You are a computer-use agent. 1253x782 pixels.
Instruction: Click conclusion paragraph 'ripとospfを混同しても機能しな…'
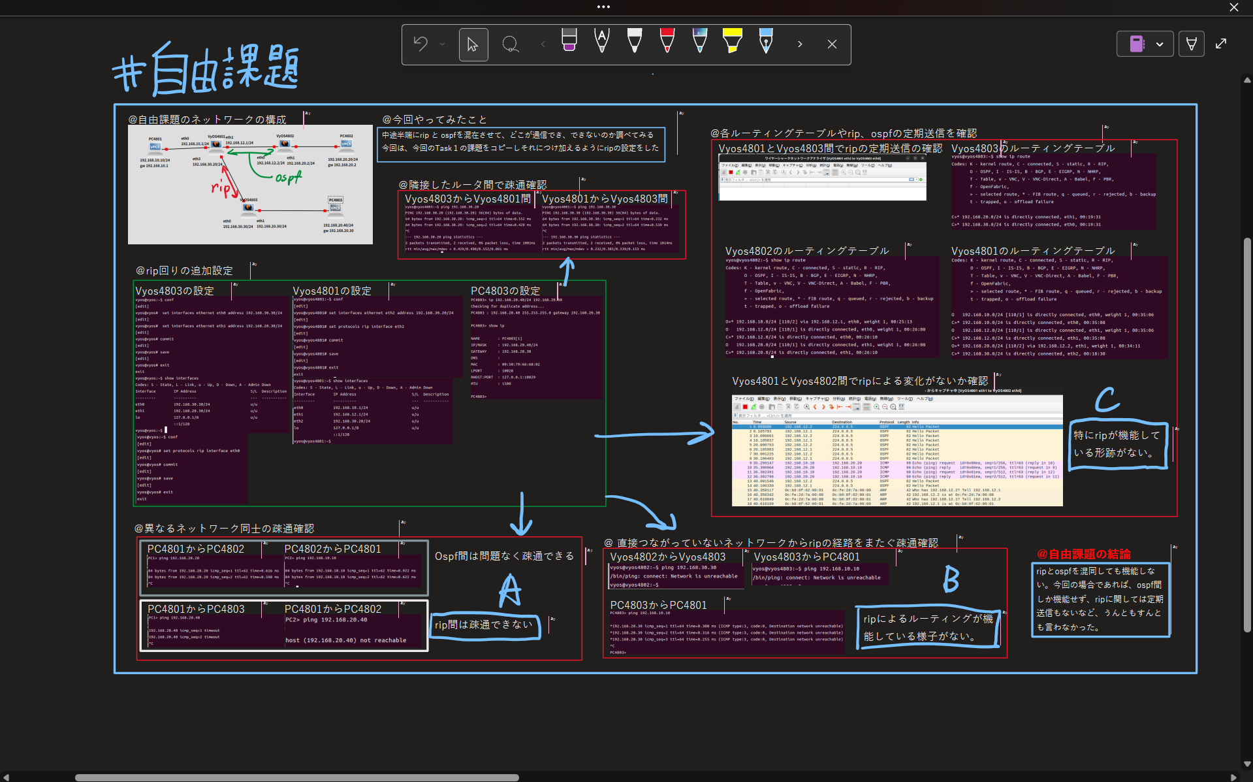1100,599
